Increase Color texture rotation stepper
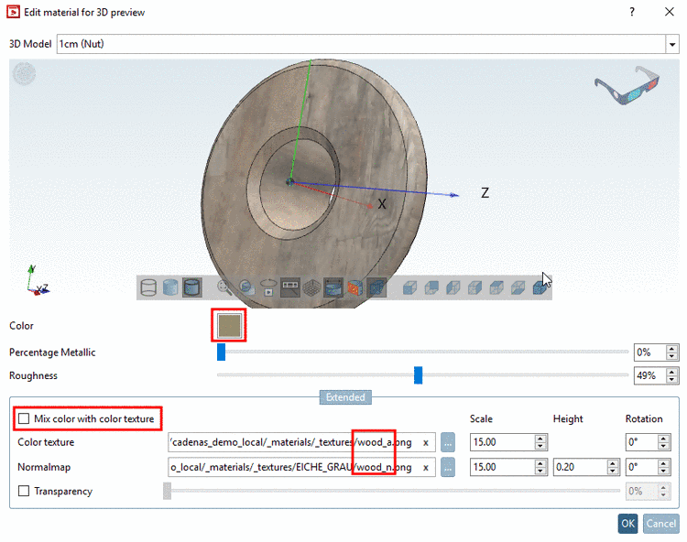The width and height of the screenshot is (687, 542). point(664,439)
